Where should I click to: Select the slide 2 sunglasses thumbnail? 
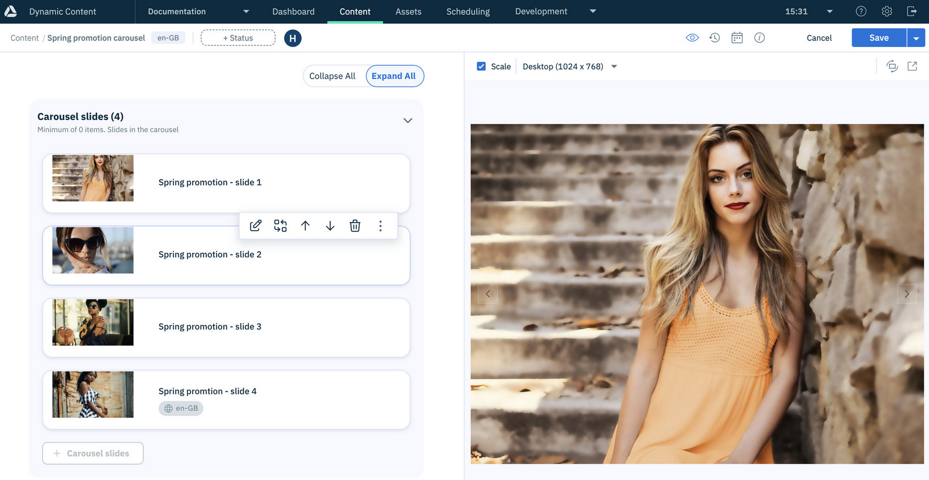(x=93, y=250)
